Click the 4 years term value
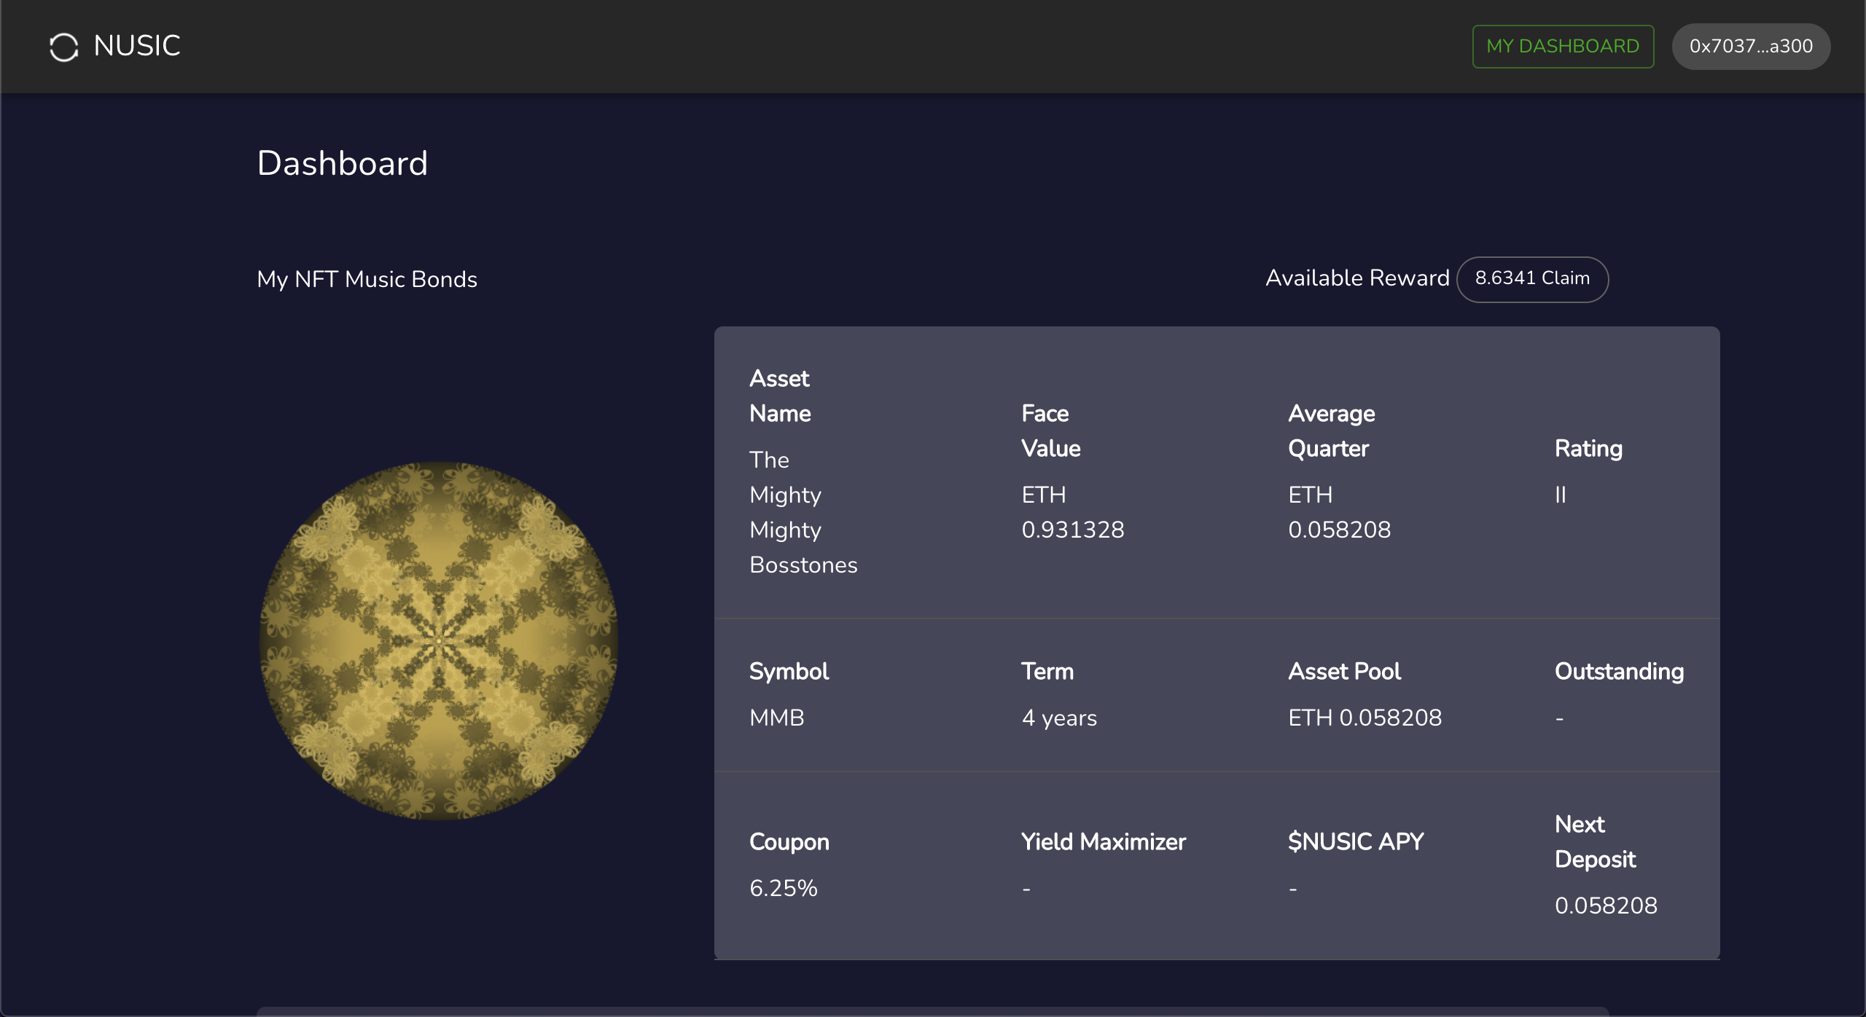 [x=1058, y=718]
